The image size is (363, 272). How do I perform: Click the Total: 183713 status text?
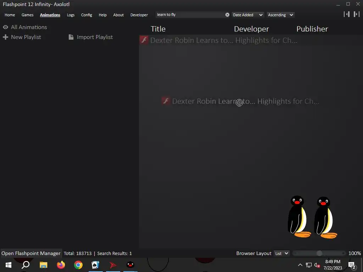tap(78, 253)
